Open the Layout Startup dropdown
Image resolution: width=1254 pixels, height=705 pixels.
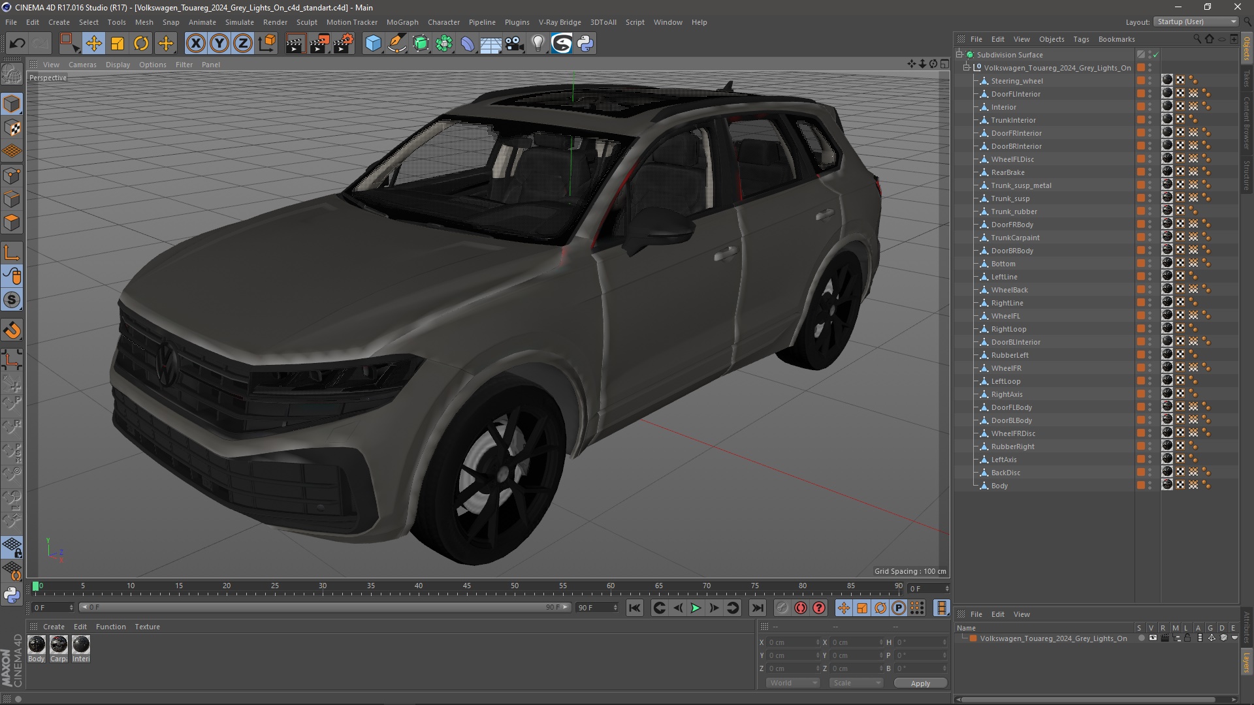click(x=1196, y=22)
